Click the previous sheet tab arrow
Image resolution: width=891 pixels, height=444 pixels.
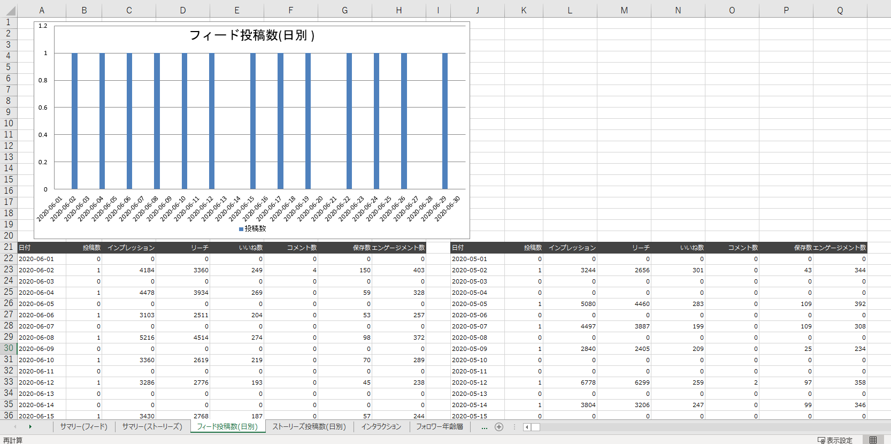pyautogui.click(x=15, y=427)
